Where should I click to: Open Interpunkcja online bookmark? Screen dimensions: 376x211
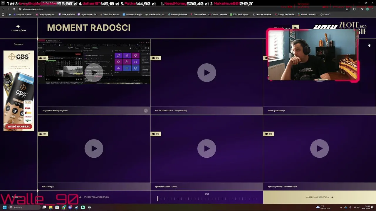click(x=23, y=14)
